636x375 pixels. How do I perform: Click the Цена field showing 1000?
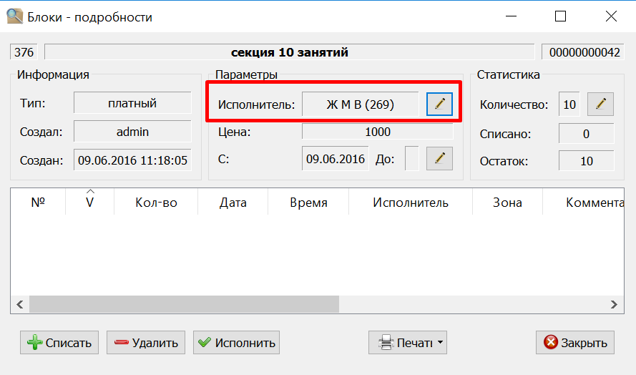(x=378, y=132)
